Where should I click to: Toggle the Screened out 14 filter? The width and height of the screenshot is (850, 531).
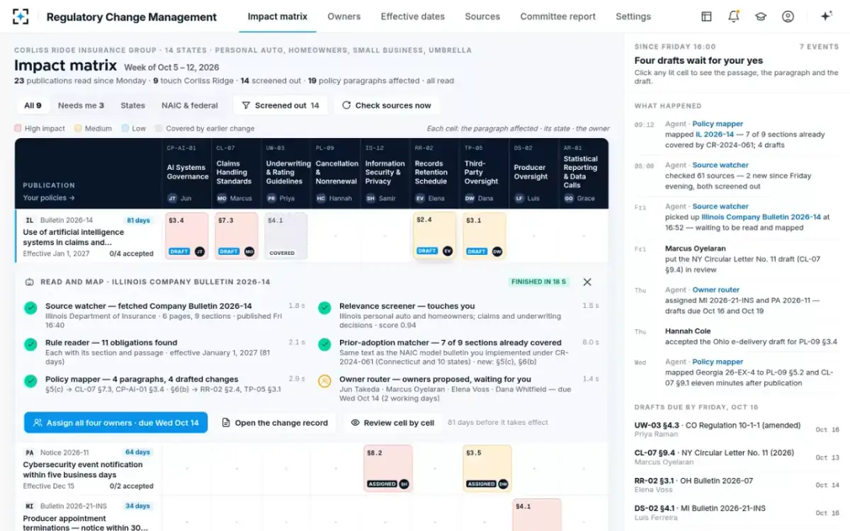coord(280,105)
